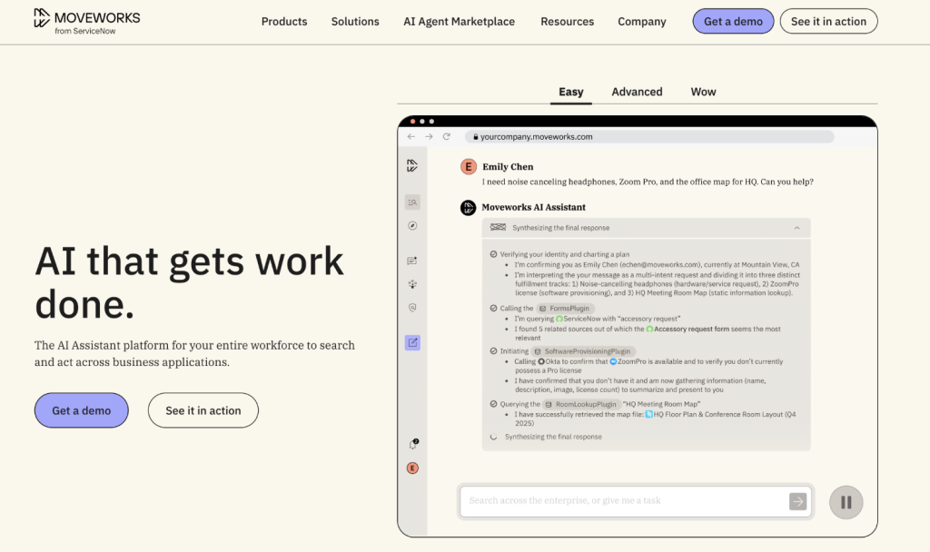Click the "Emily Chen" name in chat
The width and height of the screenshot is (930, 552).
pos(508,167)
